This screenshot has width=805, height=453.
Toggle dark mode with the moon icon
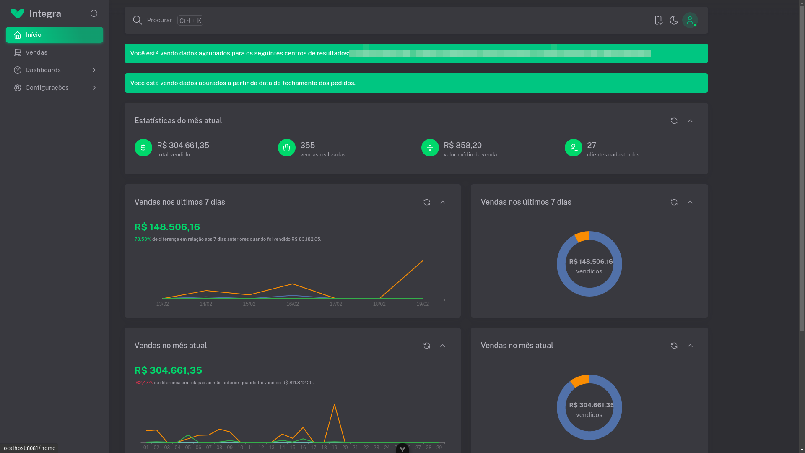tap(674, 20)
